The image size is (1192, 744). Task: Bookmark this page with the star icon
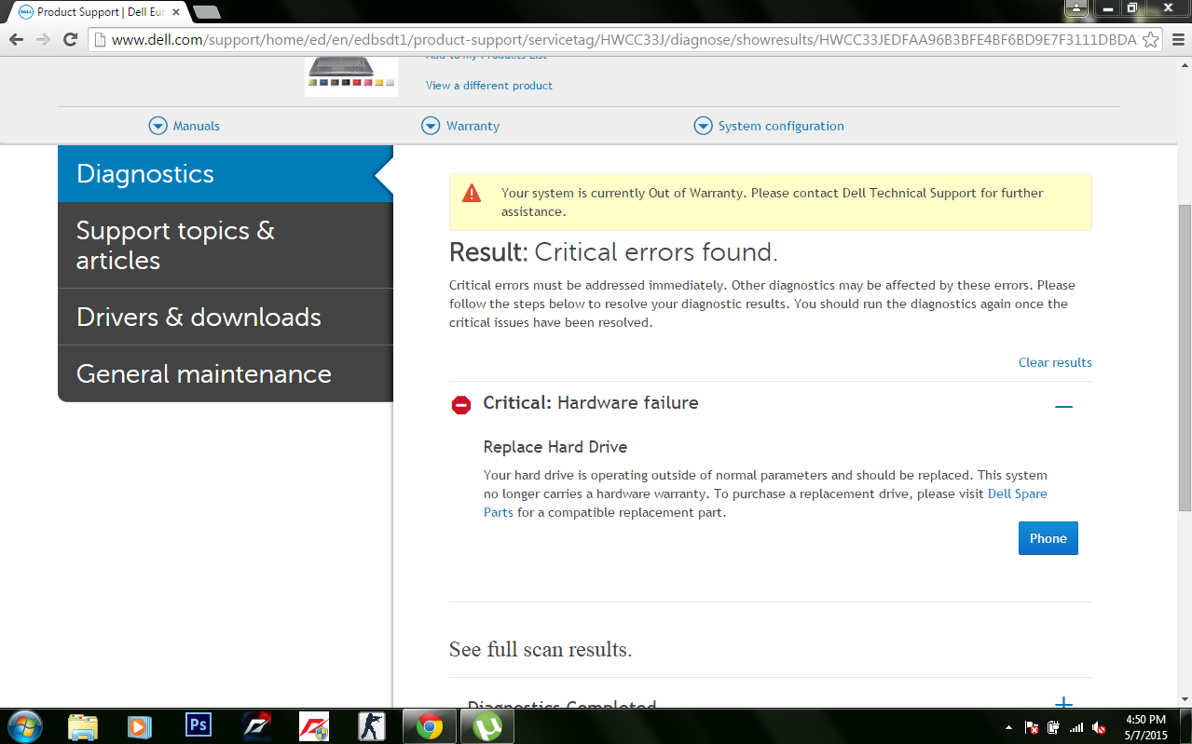pos(1151,39)
